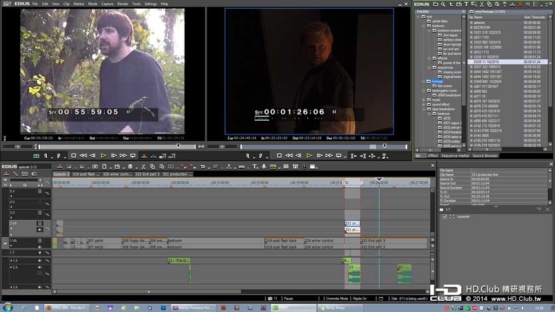This screenshot has width=555, height=312.
Task: Click the Stop button under the right recorder monitor
Action: tap(279, 156)
